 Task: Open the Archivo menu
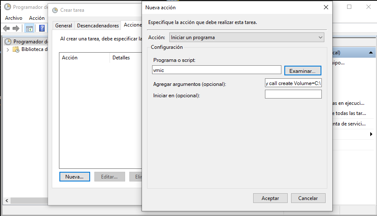pyautogui.click(x=13, y=18)
